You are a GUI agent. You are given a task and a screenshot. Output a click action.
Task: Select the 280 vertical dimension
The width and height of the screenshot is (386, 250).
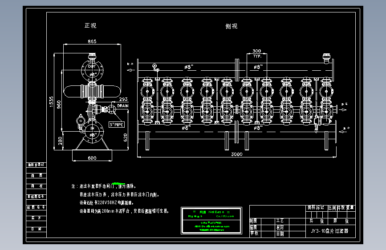(60, 141)
